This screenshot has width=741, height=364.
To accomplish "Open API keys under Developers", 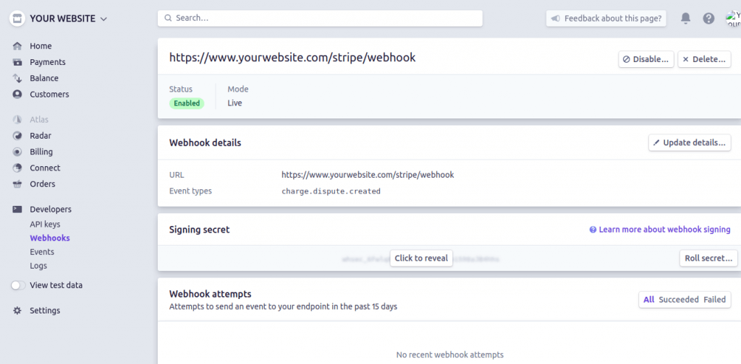I will pyautogui.click(x=45, y=225).
